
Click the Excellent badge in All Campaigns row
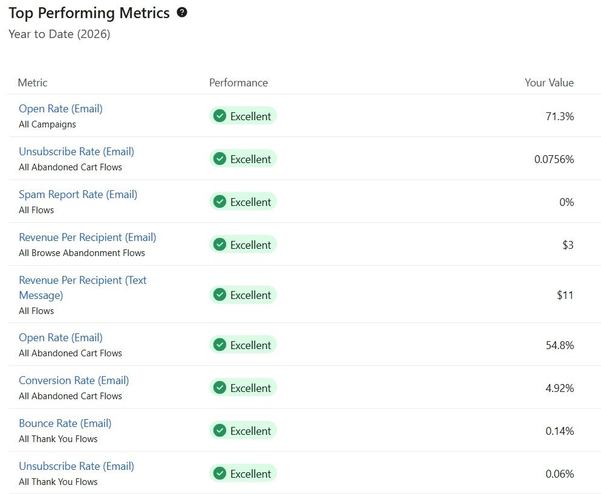243,116
